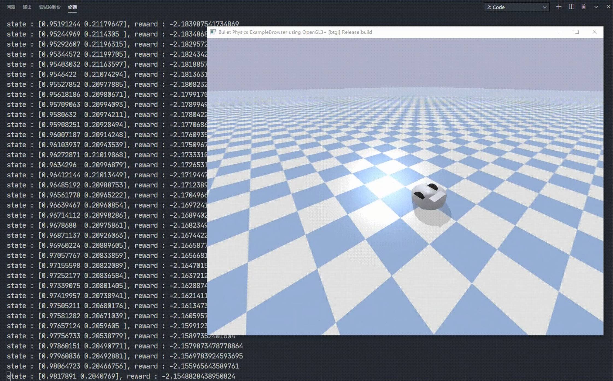Click terminal line with state 0.96485192 0.20988753
This screenshot has height=381, width=613.
107,185
